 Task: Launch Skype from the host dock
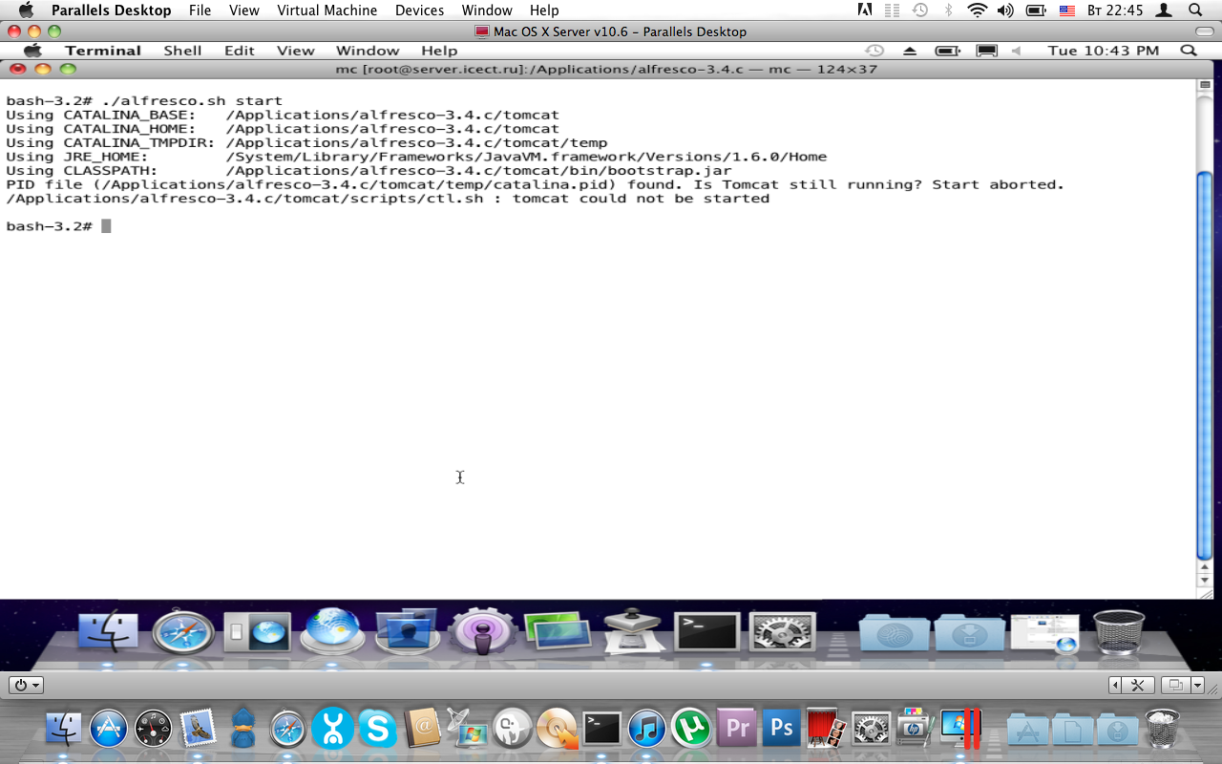(377, 729)
